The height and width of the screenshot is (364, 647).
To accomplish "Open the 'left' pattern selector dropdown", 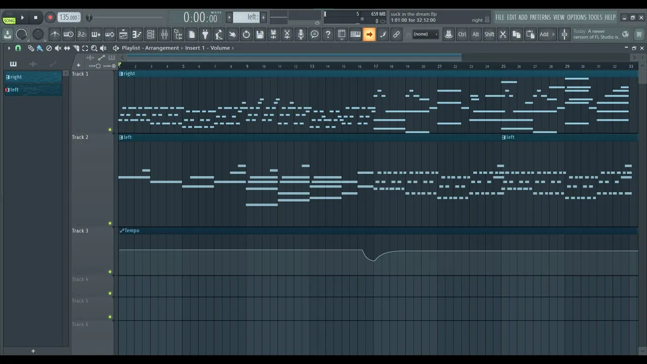I will click(x=246, y=17).
